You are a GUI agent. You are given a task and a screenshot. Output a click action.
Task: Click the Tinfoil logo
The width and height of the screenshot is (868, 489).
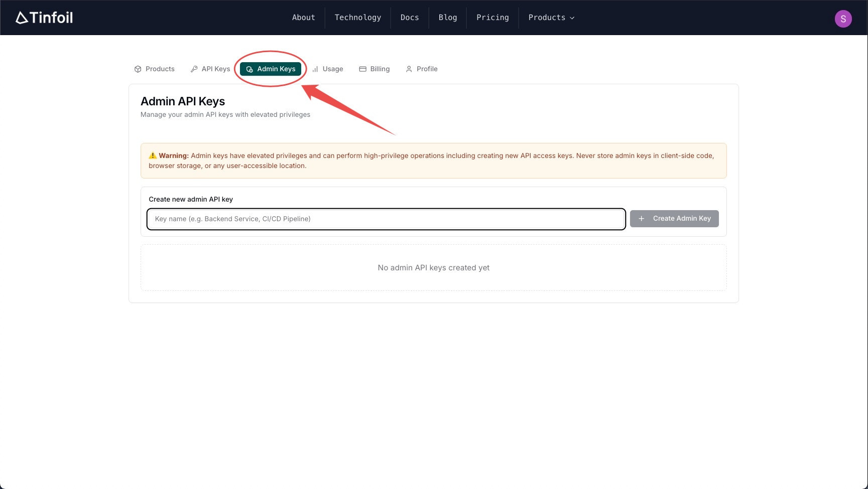point(44,18)
